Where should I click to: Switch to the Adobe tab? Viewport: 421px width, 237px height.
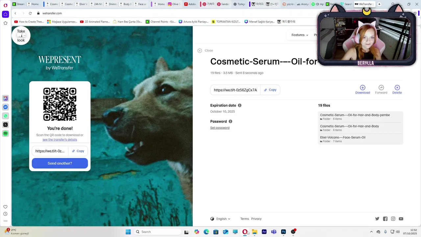(x=190, y=4)
